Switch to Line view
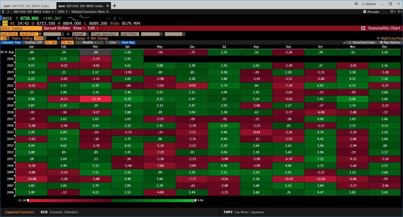Image resolution: width=403 pixels, height=217 pixels. [x=113, y=42]
